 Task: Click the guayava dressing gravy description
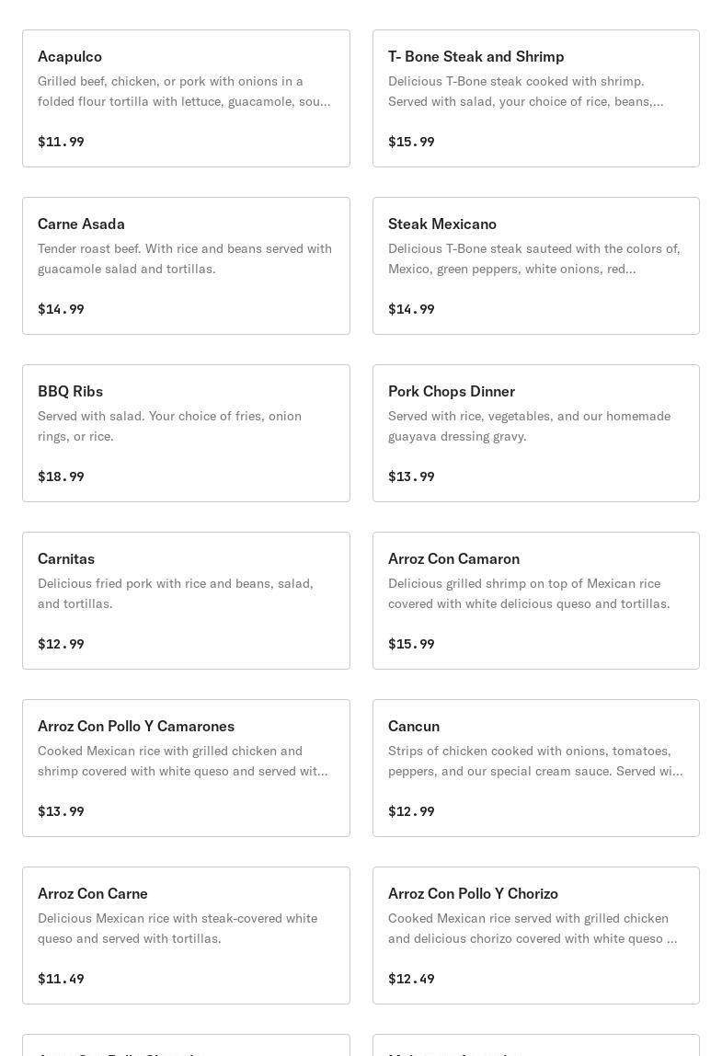pyautogui.click(x=529, y=426)
